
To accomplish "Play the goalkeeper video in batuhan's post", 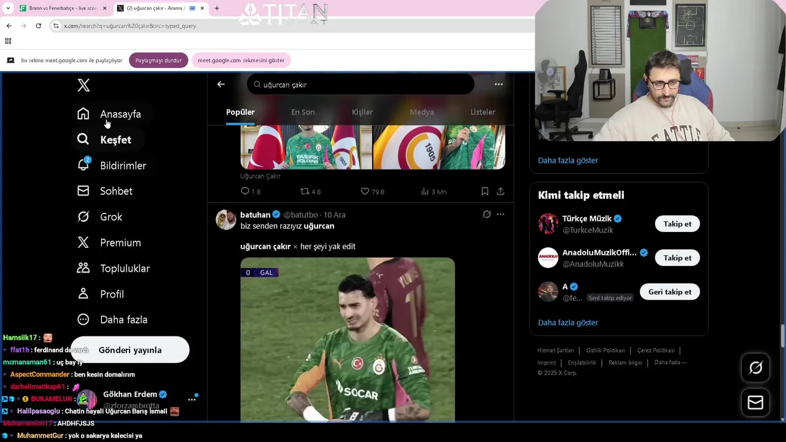I will tap(348, 339).
